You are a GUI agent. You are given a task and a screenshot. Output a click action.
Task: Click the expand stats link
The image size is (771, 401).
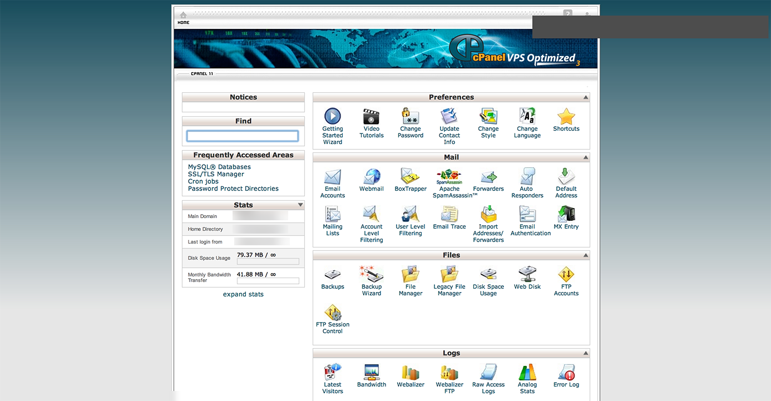tap(243, 294)
